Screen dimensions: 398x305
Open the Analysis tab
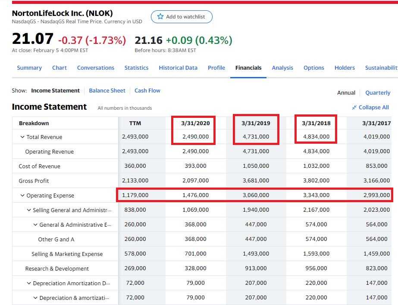282,68
